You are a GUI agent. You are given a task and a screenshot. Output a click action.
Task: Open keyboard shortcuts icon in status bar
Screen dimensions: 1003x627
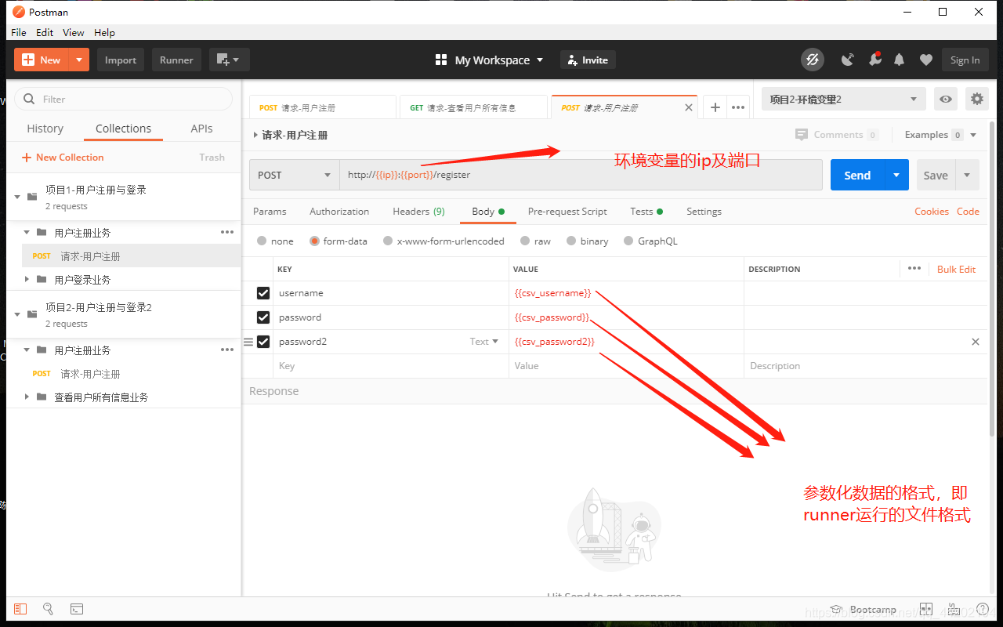(954, 609)
